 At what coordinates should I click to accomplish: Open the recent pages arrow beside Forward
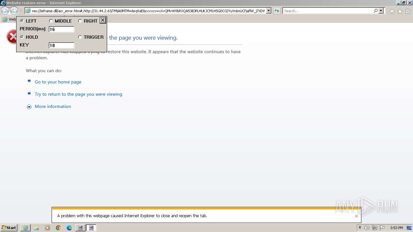[21, 11]
